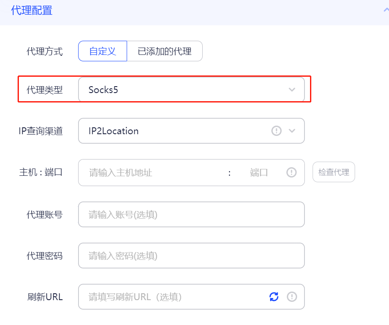Click the 检查代理 button
389x325 pixels.
tap(334, 172)
